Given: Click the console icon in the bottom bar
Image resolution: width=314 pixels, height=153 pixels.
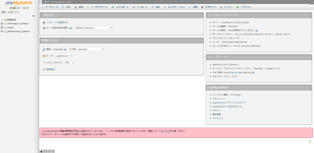Looking at the screenshot, I should tap(42, 151).
